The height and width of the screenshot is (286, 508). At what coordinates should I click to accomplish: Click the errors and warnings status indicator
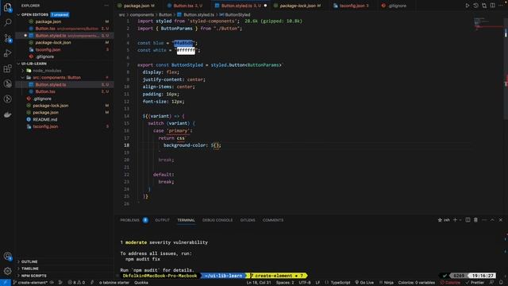coord(76,283)
